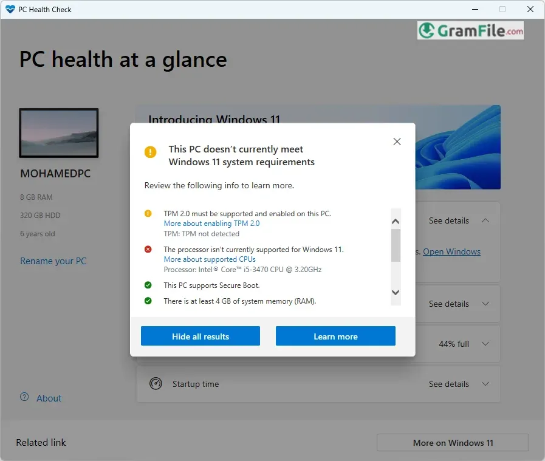
Task: Click the 320 GB HDD text
Action: [40, 216]
